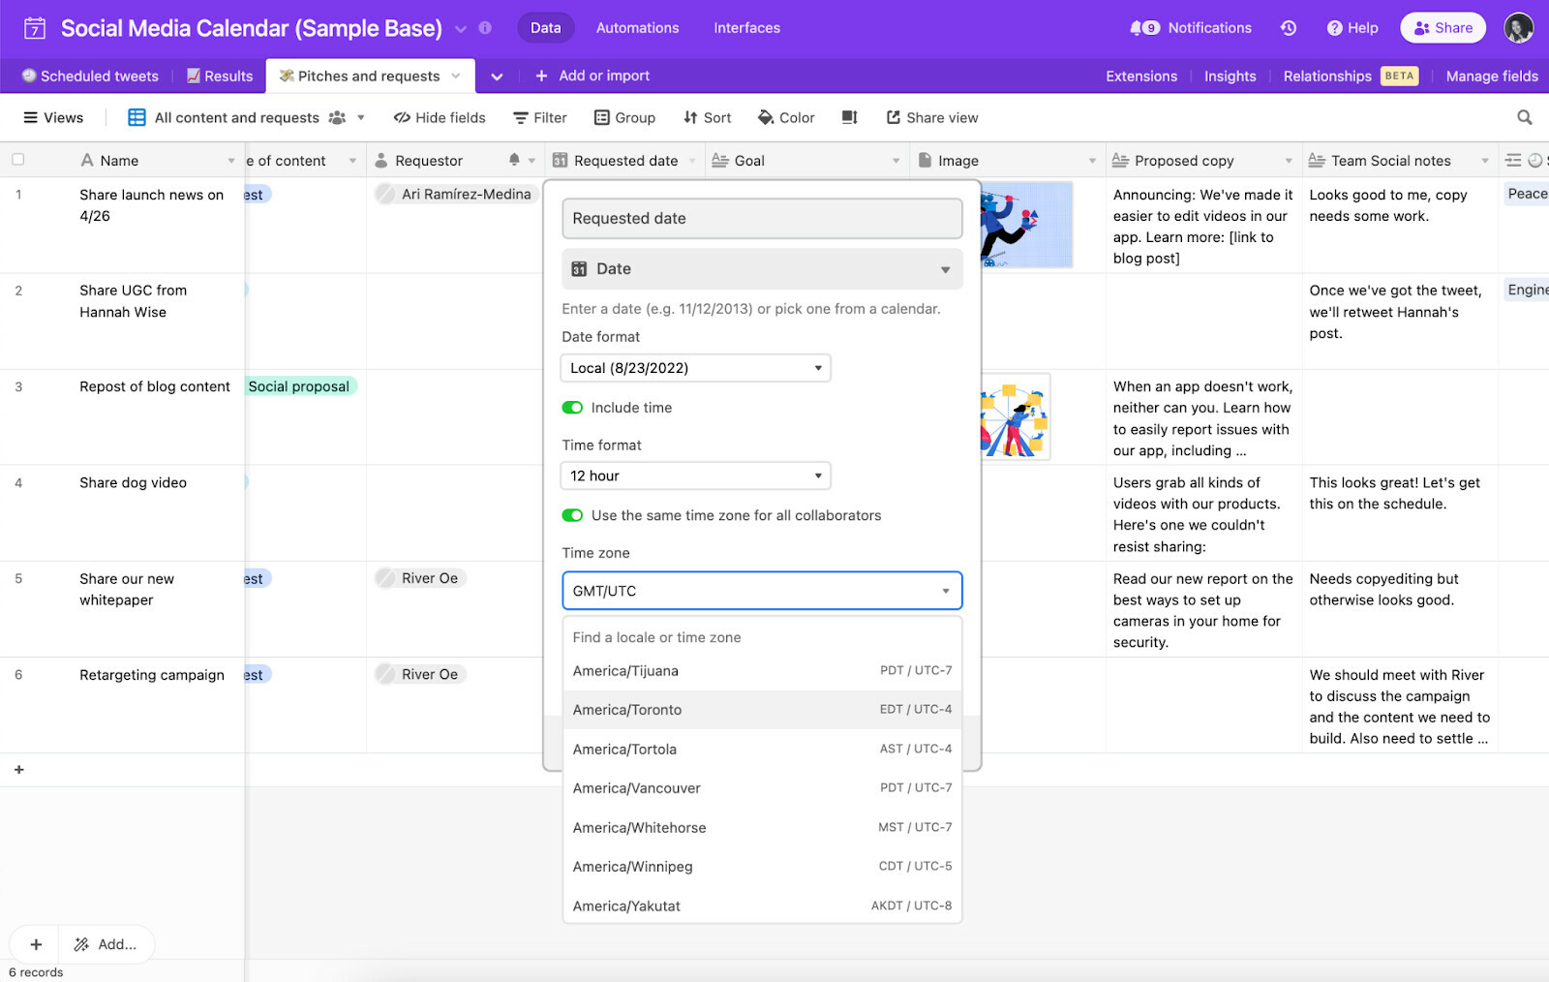Open Sort options
Viewport: 1549px width, 982px height.
707,117
